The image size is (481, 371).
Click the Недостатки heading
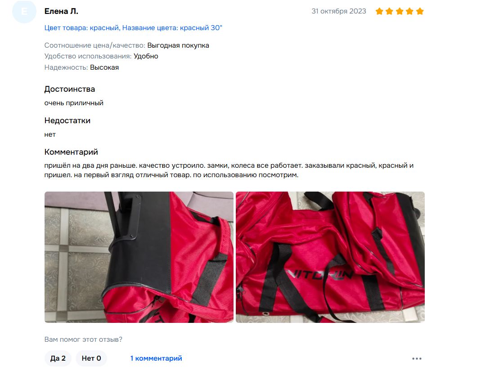(67, 121)
